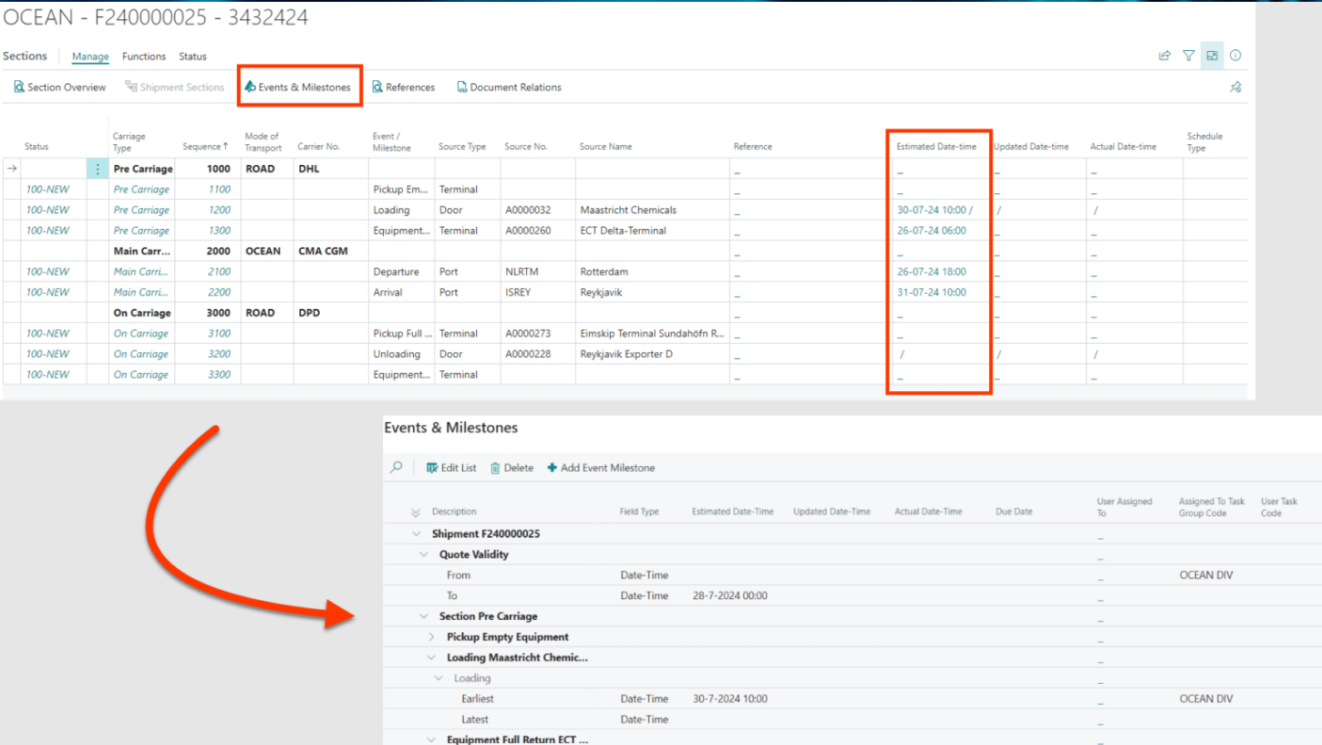Open Document Relations
The height and width of the screenshot is (745, 1322).
[x=509, y=88]
